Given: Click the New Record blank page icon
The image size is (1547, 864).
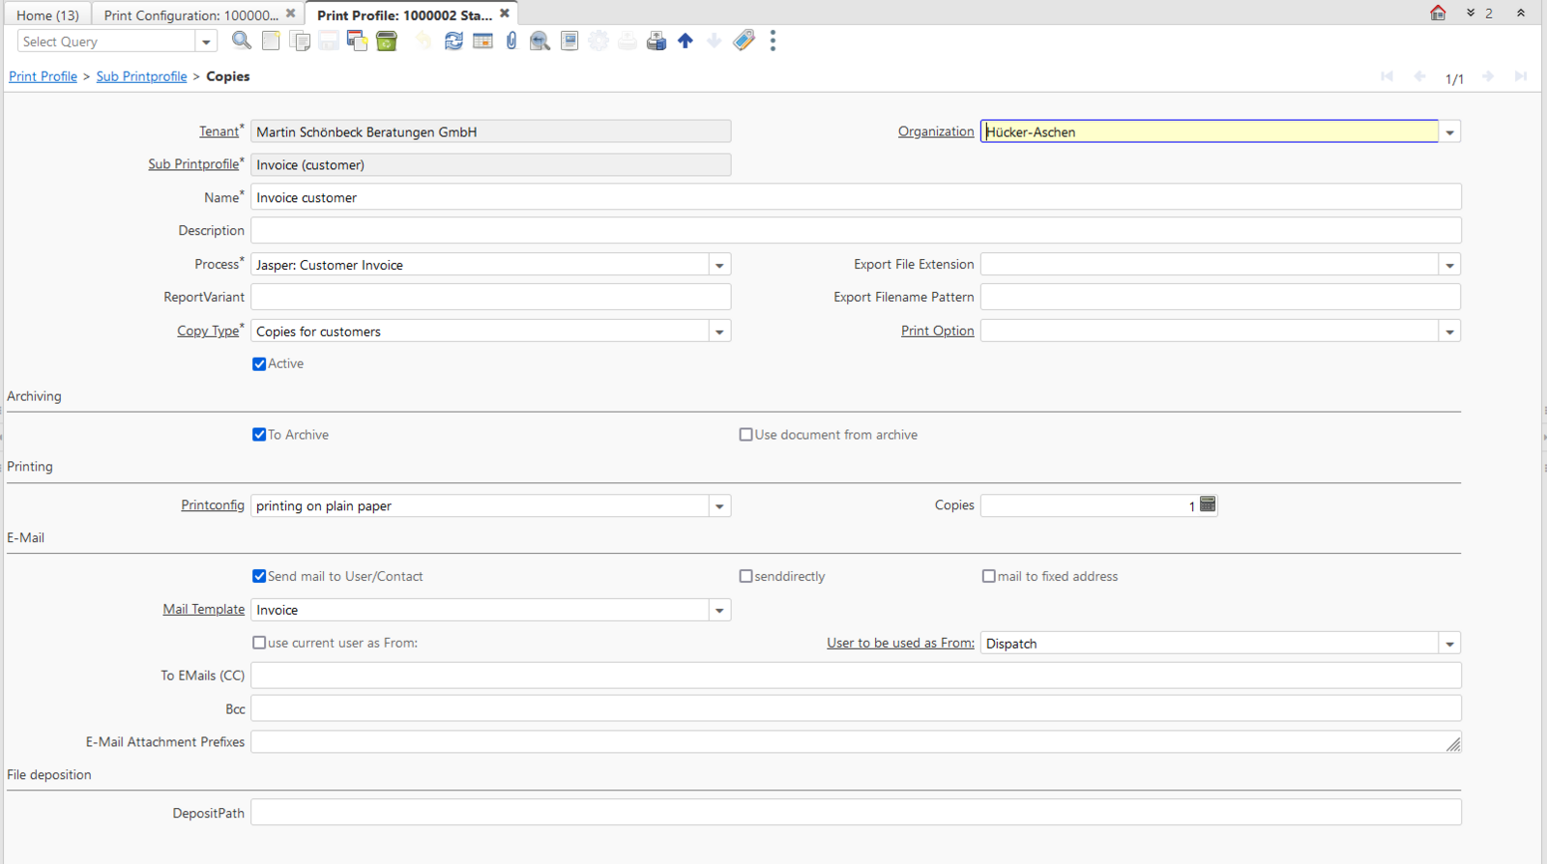Looking at the screenshot, I should pyautogui.click(x=271, y=41).
